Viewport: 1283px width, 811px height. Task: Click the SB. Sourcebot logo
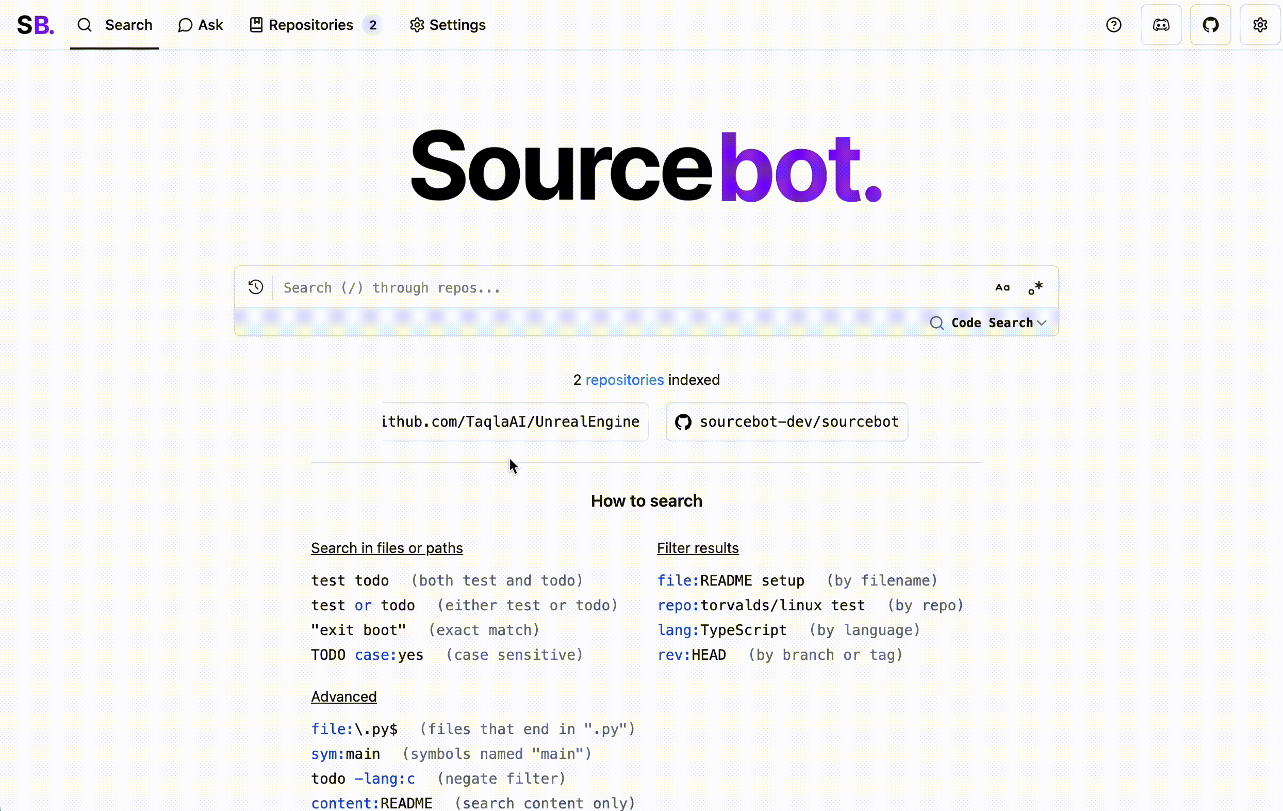[x=35, y=25]
